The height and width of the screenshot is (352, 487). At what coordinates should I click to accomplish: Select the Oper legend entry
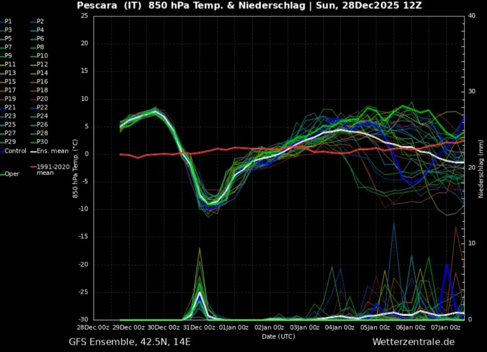[x=12, y=174]
